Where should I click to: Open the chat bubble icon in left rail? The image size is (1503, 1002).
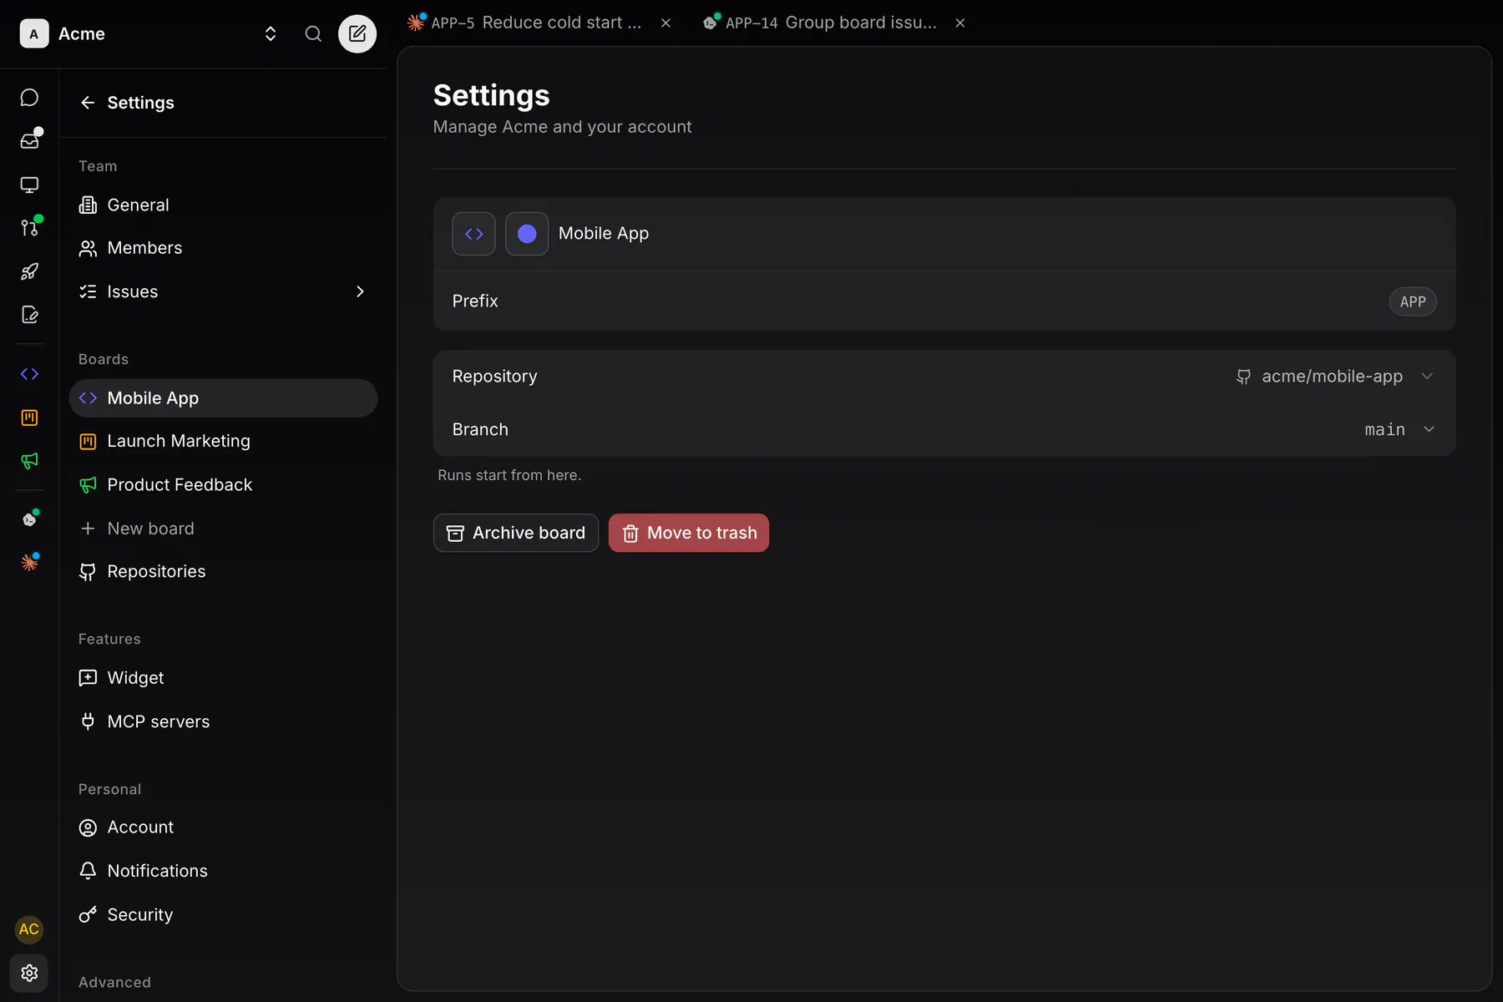click(x=29, y=98)
